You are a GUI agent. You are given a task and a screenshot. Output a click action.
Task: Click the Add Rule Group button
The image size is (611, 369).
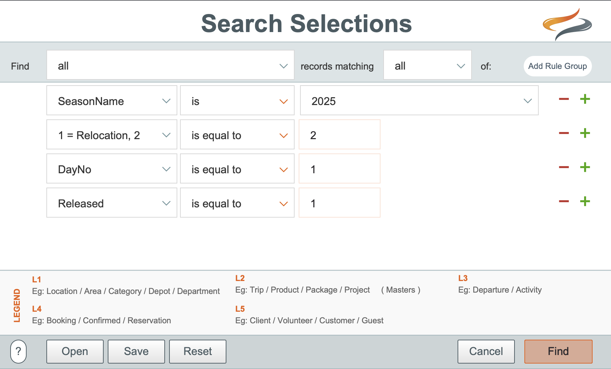tap(558, 66)
